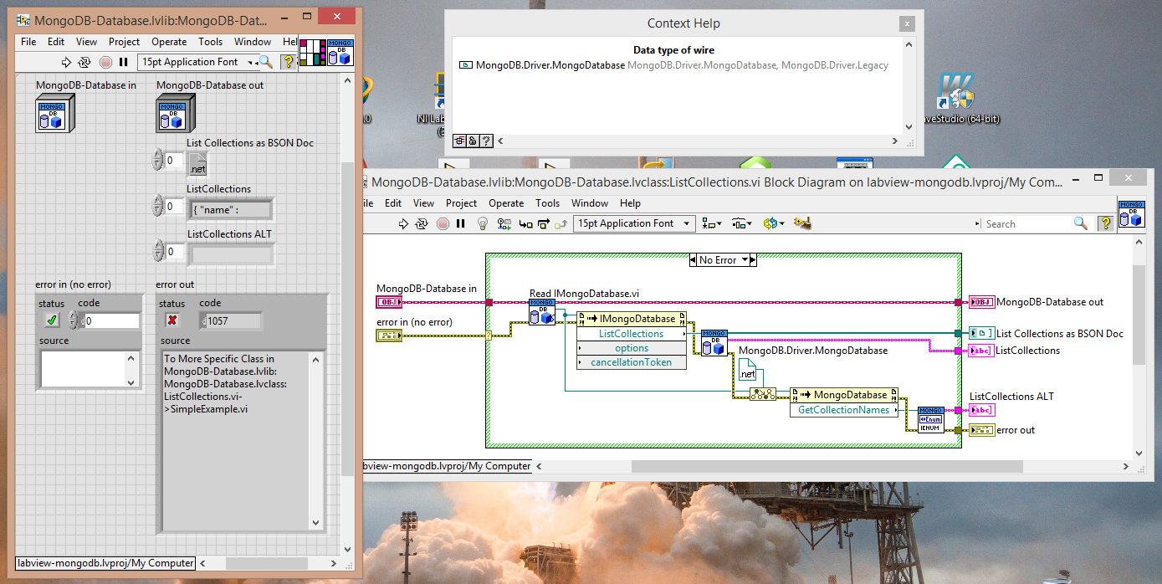Click error out code field showing 1057
This screenshot has height=584, width=1162.
point(231,320)
